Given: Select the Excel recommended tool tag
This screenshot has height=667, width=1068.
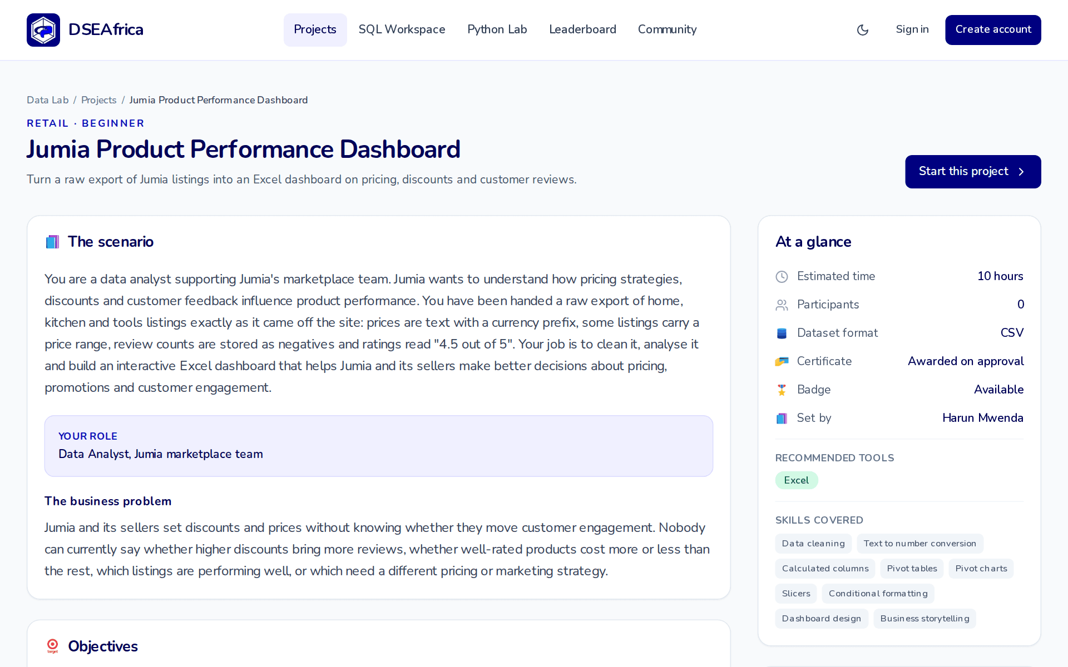Looking at the screenshot, I should coord(797,480).
